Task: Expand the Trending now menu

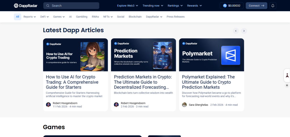Action: pyautogui.click(x=153, y=6)
